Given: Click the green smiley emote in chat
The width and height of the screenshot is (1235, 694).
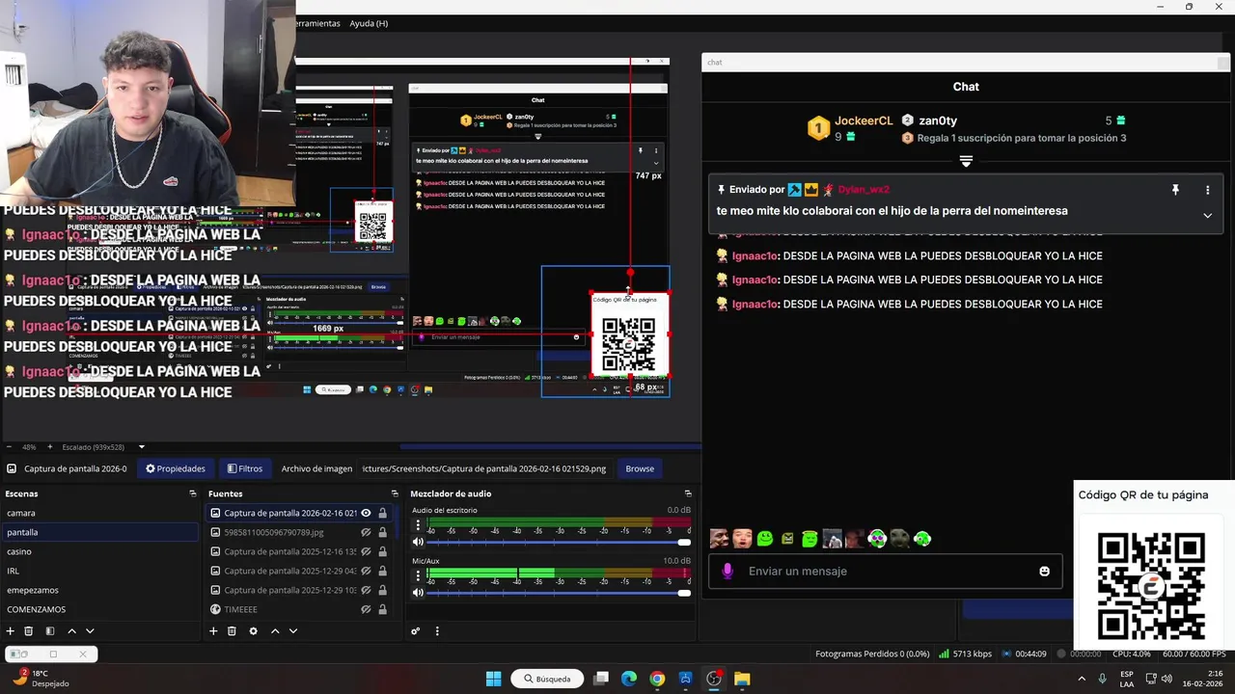Looking at the screenshot, I should coord(765,539).
